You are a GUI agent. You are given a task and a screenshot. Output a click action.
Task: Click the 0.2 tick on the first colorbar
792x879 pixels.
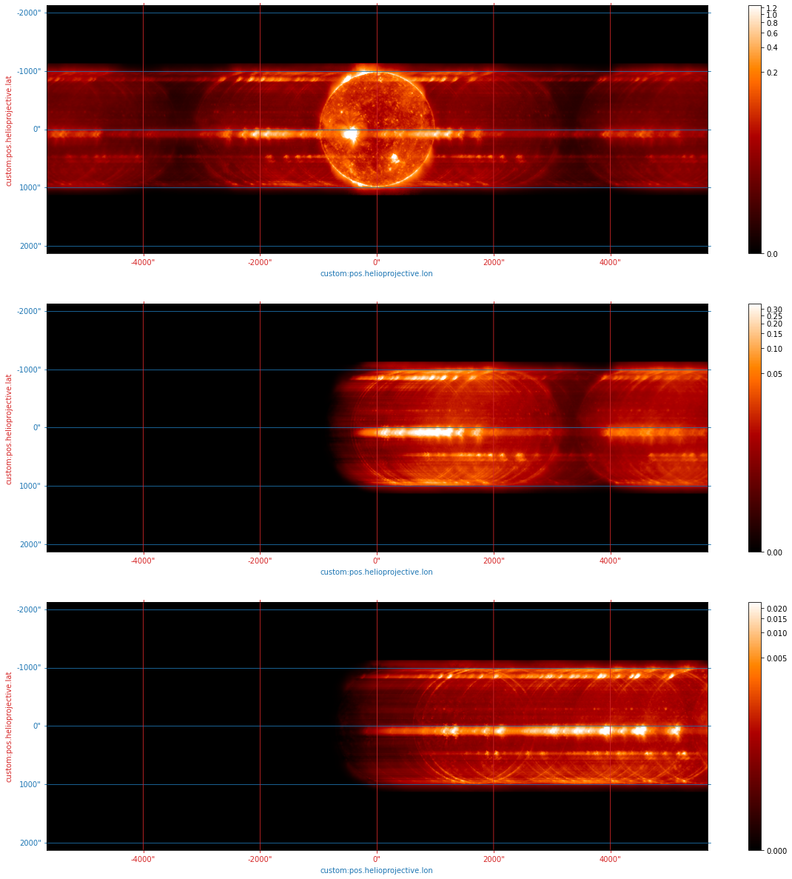pyautogui.click(x=772, y=73)
